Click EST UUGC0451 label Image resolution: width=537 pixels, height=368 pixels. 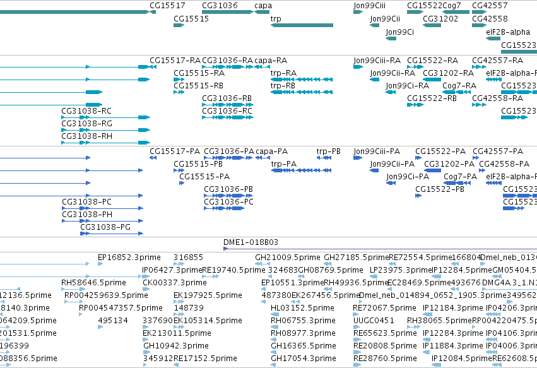point(374,321)
